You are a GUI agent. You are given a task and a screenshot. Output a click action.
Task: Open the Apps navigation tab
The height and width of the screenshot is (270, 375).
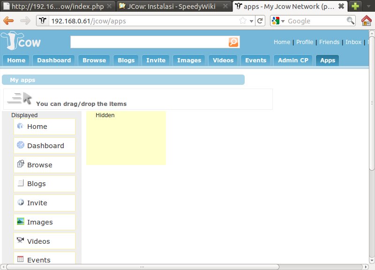pos(327,60)
